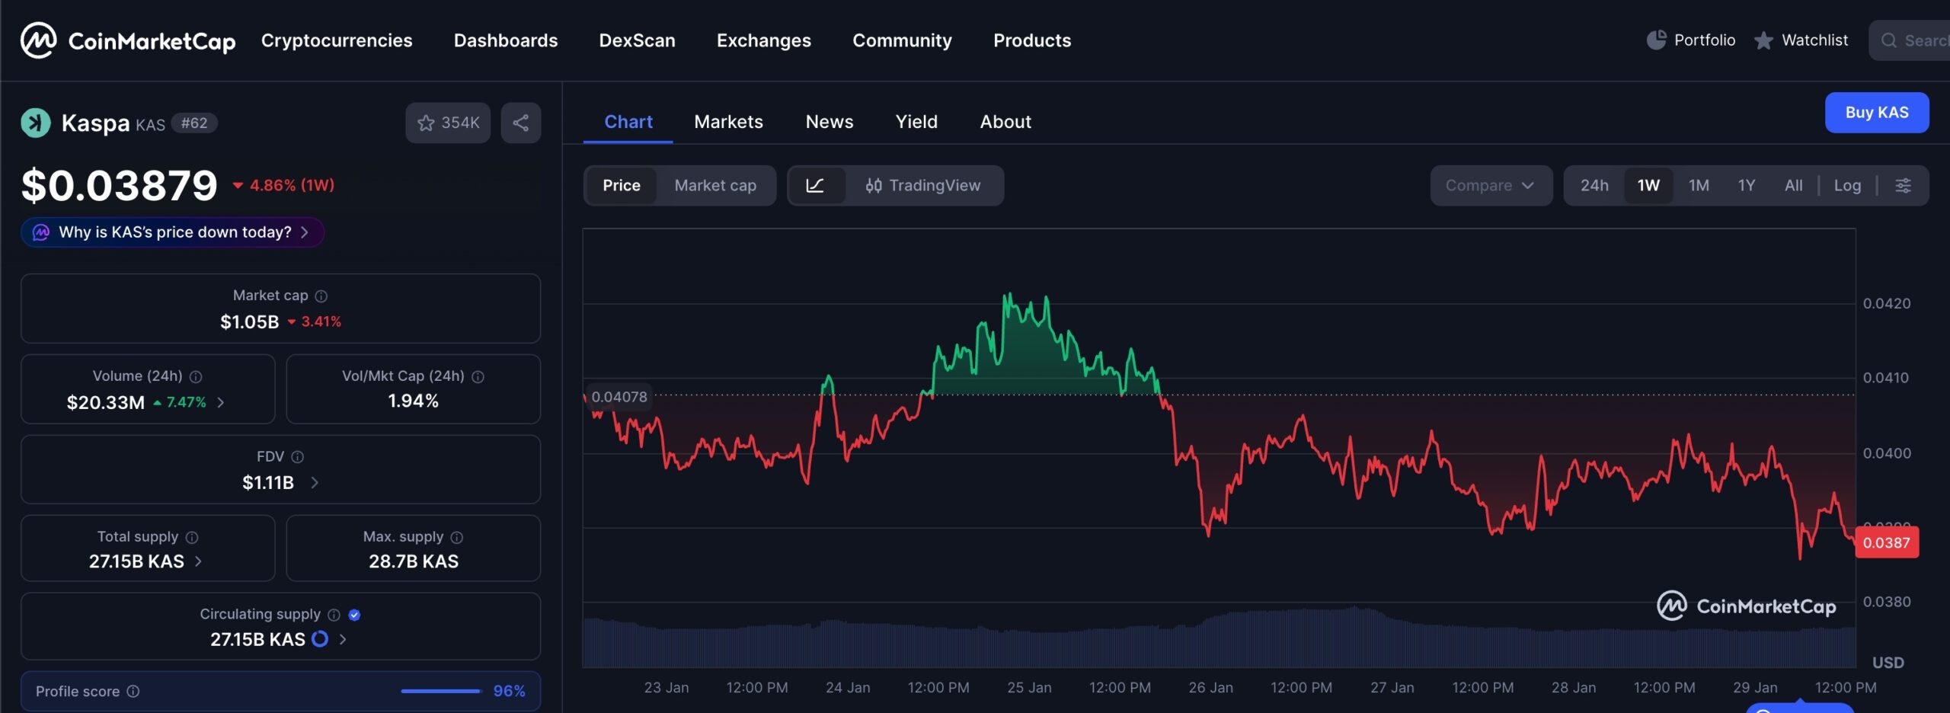Viewport: 1950px width, 713px height.
Task: Click the Search input field
Action: pos(1910,40)
